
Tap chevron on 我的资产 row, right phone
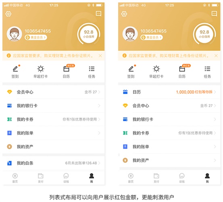[215, 160]
